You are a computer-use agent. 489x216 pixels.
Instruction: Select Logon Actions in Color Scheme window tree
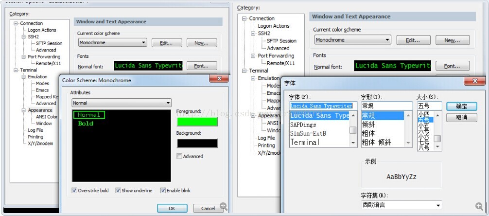tap(42, 30)
